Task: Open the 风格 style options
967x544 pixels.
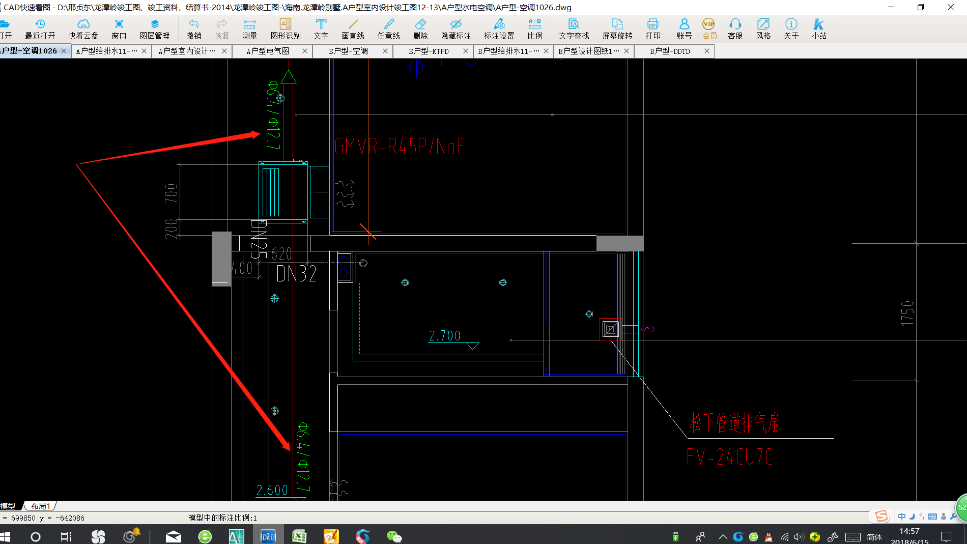Action: pos(763,29)
